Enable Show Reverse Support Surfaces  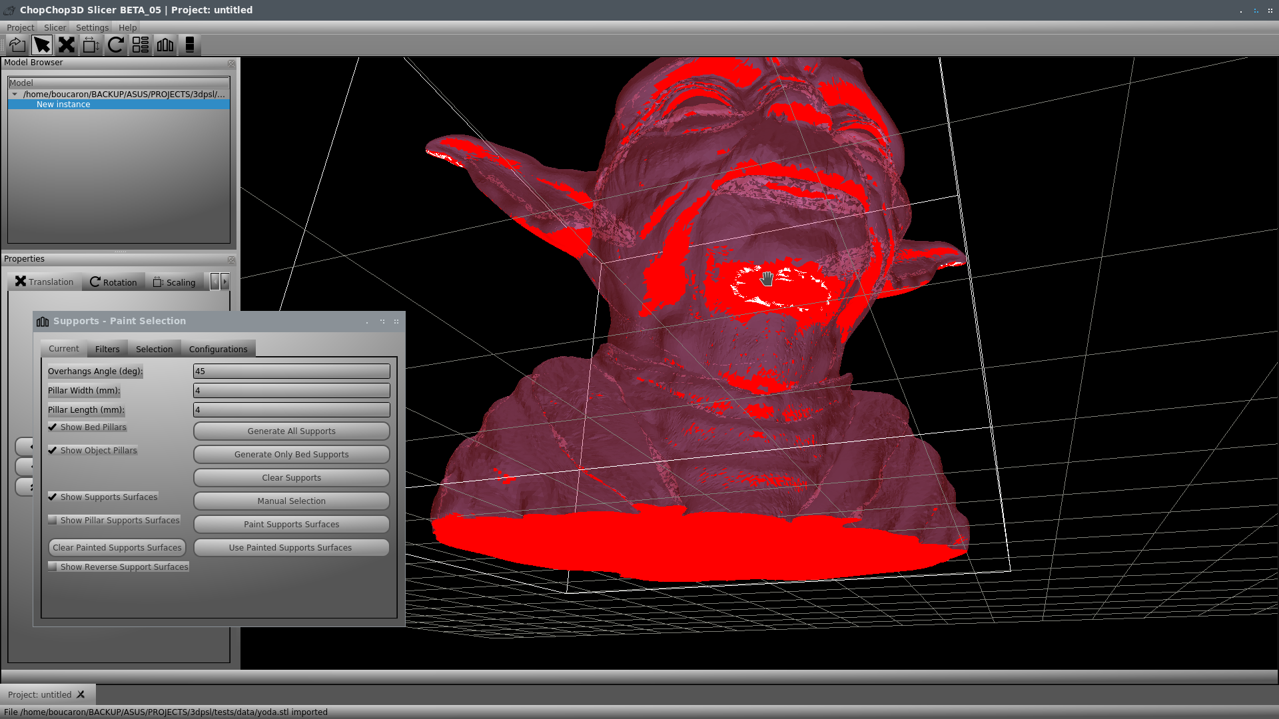point(53,567)
